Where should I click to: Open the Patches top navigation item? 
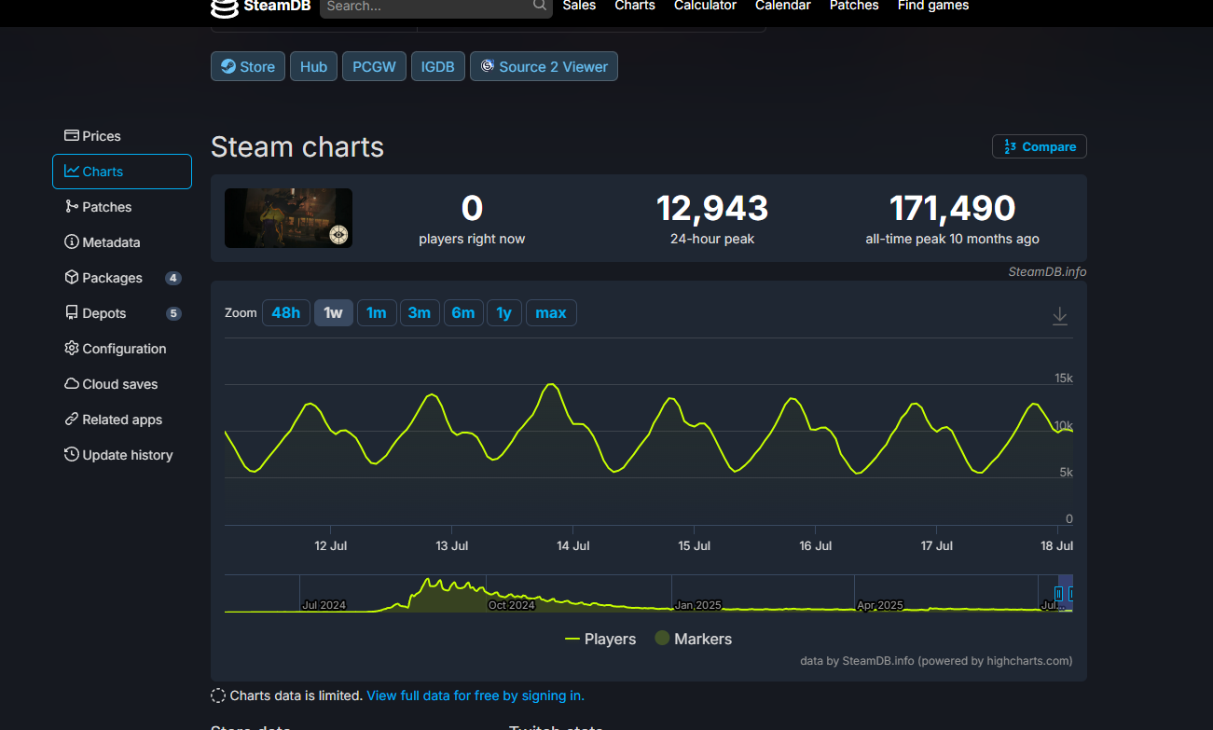point(854,6)
